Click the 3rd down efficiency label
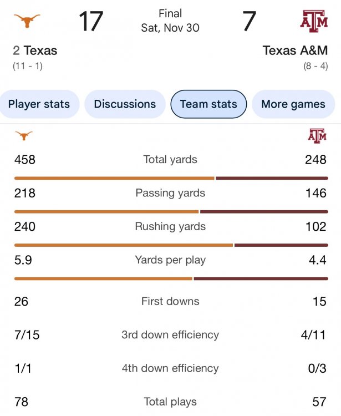Screen dimensions: 341x416 (x=170, y=334)
